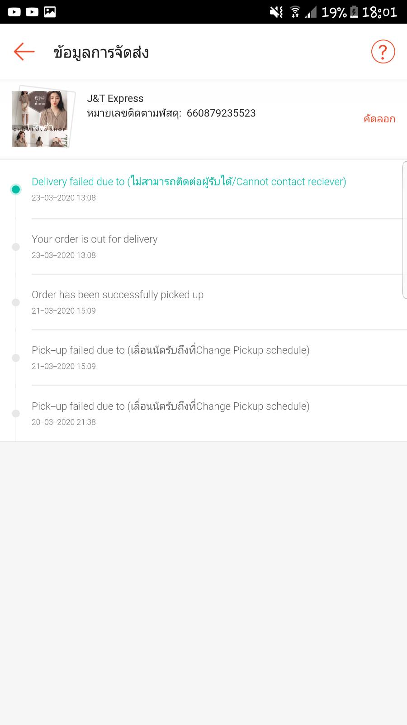Image resolution: width=407 pixels, height=725 pixels.
Task: Tap the second YouTube notification icon
Action: (32, 12)
